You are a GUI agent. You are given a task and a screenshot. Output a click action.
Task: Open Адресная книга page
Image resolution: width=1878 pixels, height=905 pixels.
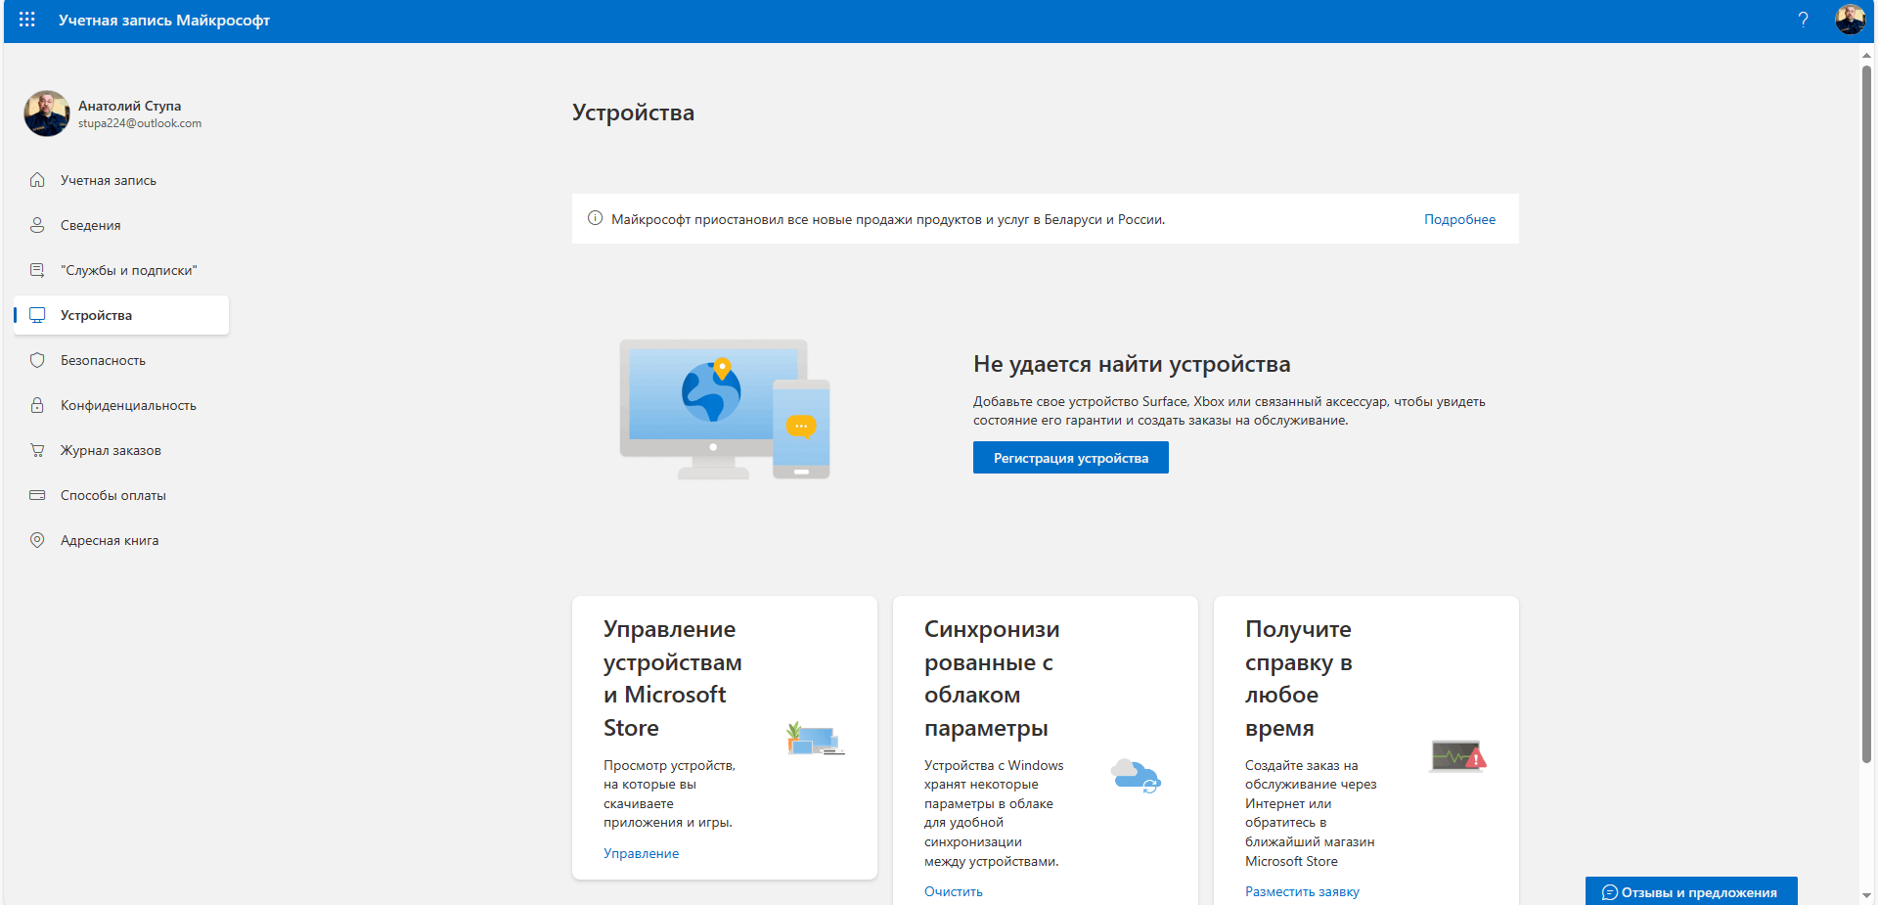121,540
